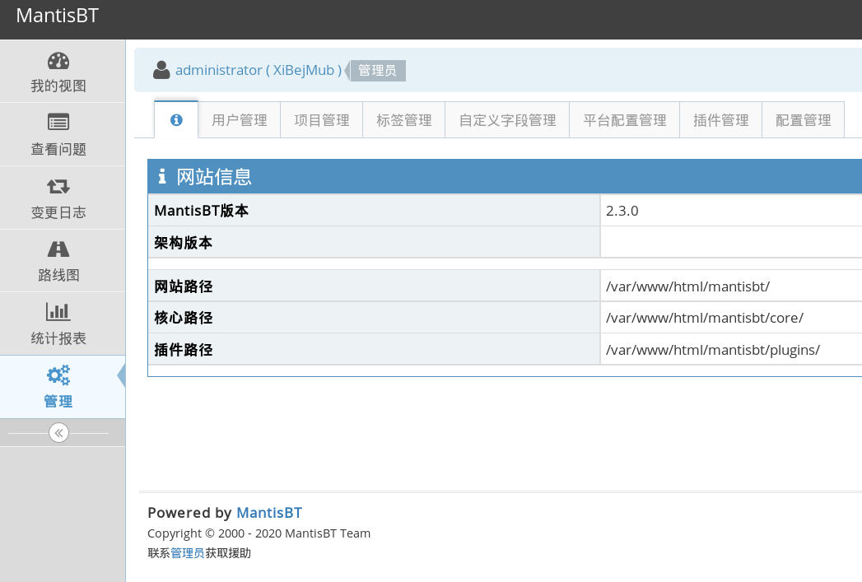Select the Manage gears icon

[x=58, y=375]
